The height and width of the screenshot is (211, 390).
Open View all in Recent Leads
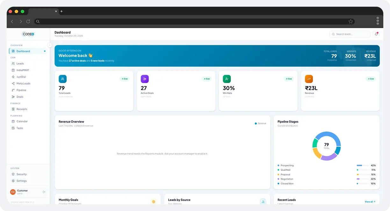tap(370, 202)
